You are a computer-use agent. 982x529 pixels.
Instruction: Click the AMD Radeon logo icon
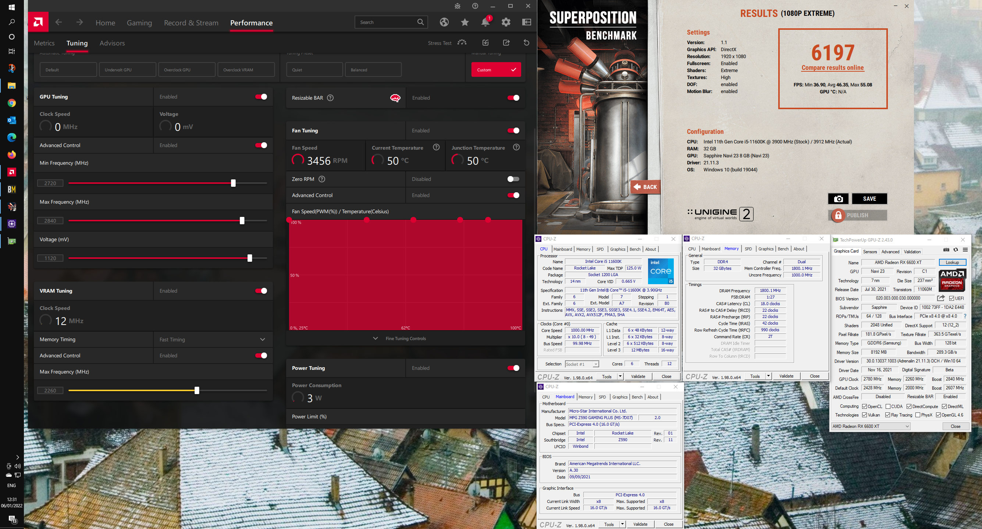point(38,22)
